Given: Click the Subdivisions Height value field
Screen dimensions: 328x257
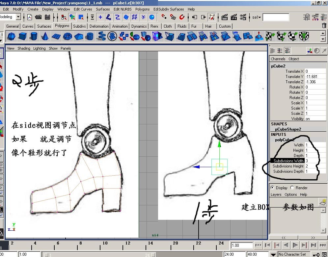Looking at the screenshot, I should [315, 166].
